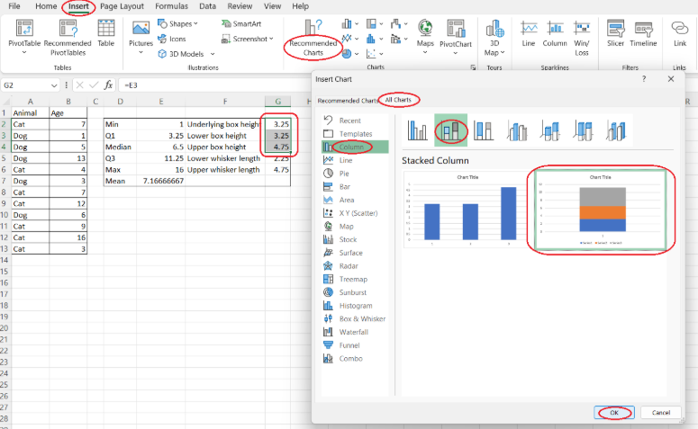This screenshot has width=698, height=429.
Task: Select the Box & Whisker chart type
Action: [x=362, y=318]
